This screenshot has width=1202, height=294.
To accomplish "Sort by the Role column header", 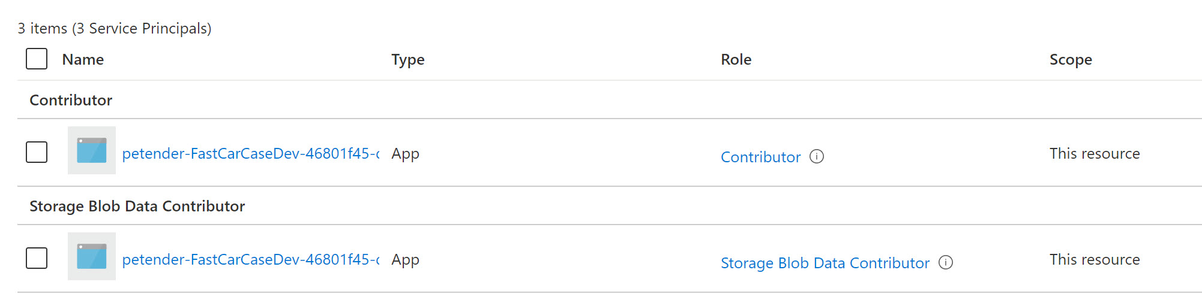I will pyautogui.click(x=736, y=59).
